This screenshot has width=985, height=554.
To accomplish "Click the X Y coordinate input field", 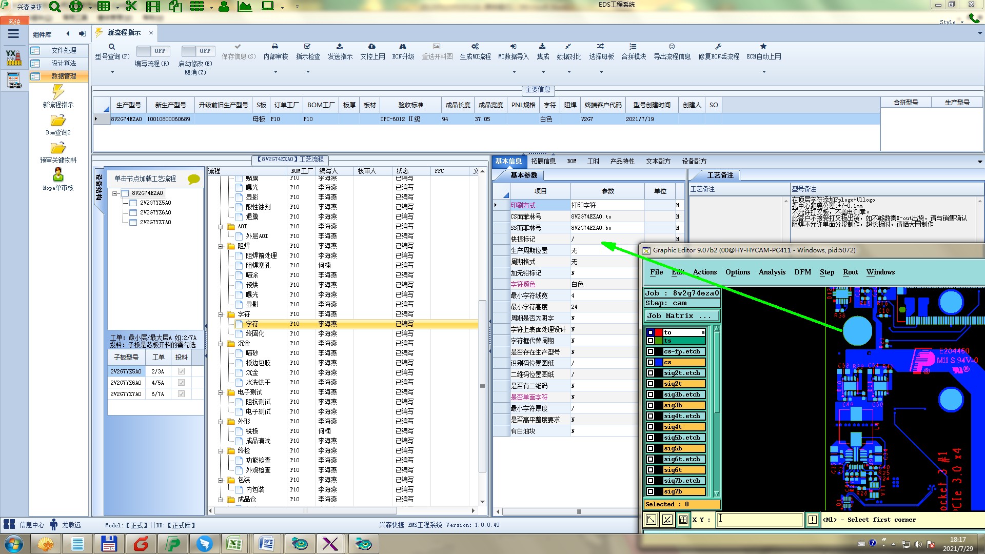I will click(x=760, y=520).
